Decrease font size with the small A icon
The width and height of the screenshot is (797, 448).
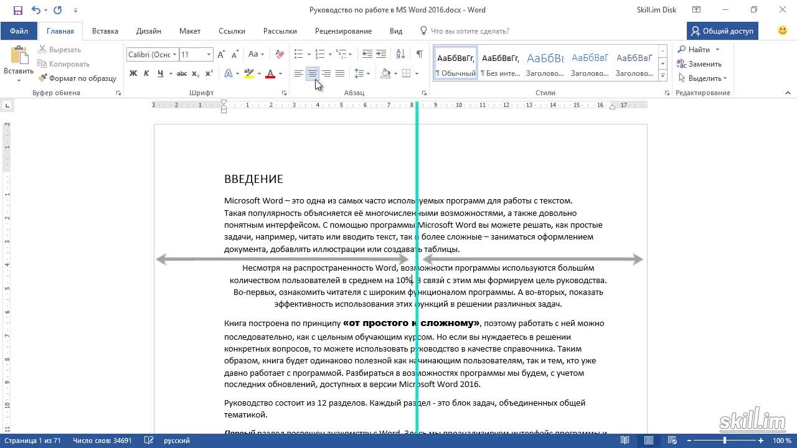[x=235, y=55]
